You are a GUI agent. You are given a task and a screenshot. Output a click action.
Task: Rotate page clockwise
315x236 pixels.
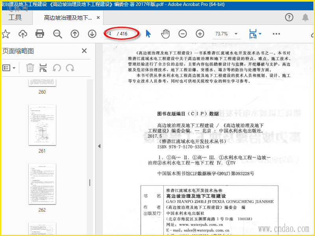(x=70, y=68)
